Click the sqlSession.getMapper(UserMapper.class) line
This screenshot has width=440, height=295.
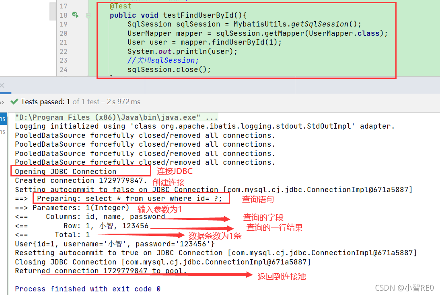[257, 33]
